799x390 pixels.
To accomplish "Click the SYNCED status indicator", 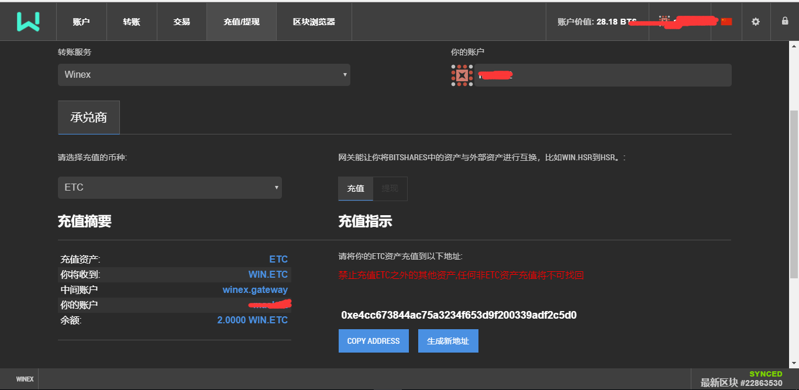I will click(x=766, y=374).
